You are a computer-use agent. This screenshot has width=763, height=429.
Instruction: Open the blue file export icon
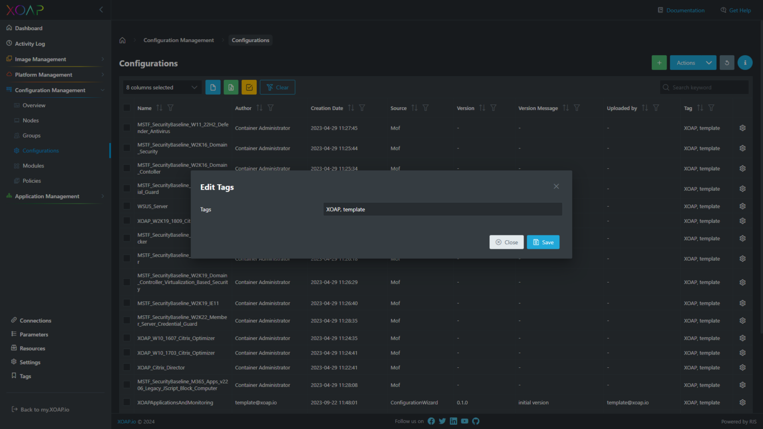tap(213, 87)
